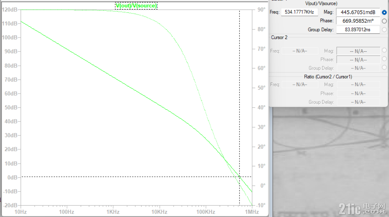Click the Cursor 1 Freq field 534.17717KHz
Viewport: 389px width, 217px height.
(299, 12)
